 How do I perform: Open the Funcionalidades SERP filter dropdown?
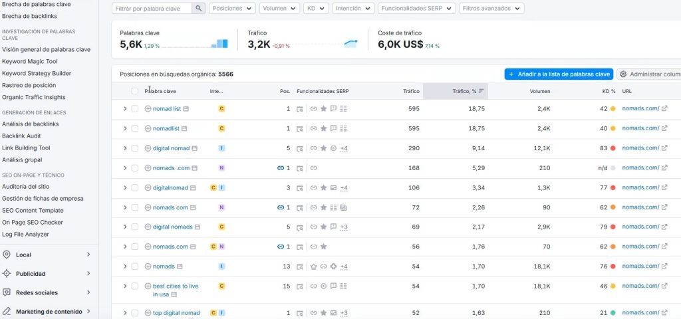[417, 8]
